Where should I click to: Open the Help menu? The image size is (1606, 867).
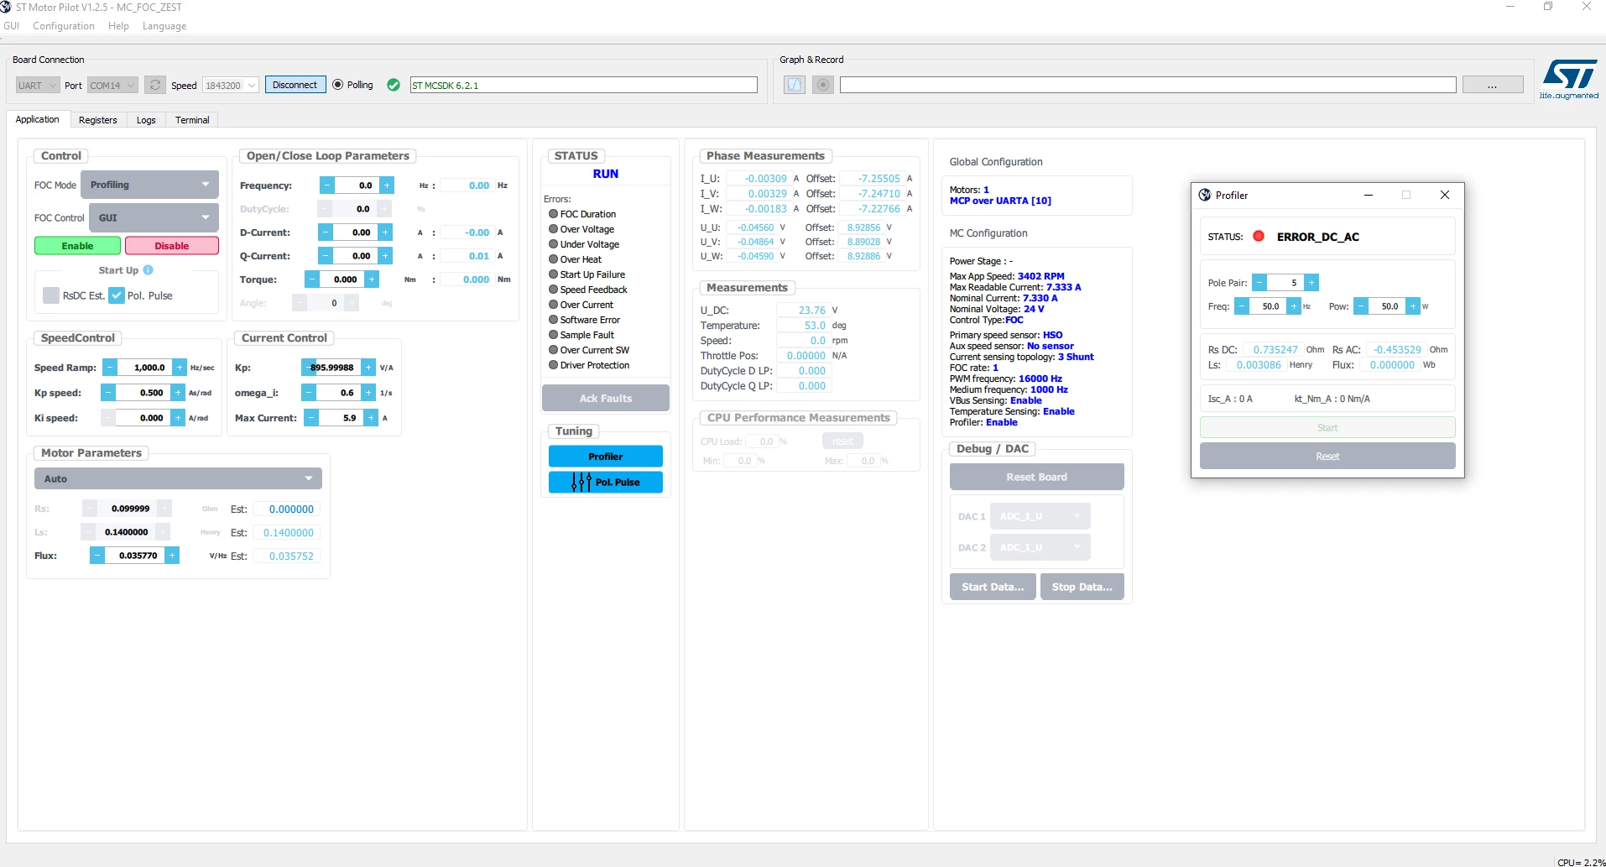[x=118, y=26]
